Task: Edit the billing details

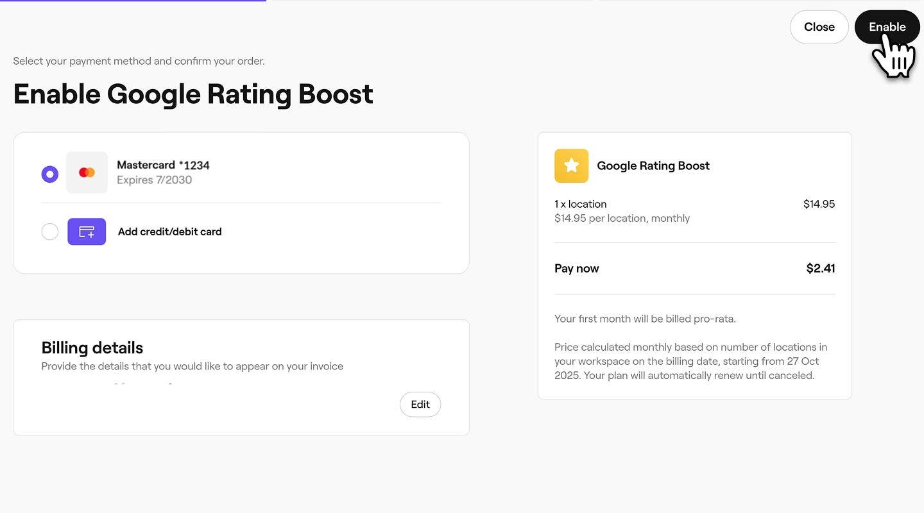Action: point(420,405)
